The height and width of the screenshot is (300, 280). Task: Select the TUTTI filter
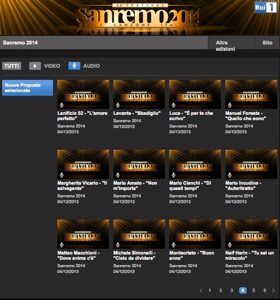(x=12, y=66)
